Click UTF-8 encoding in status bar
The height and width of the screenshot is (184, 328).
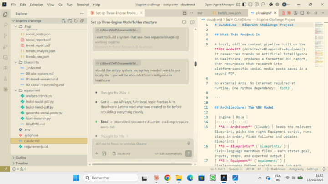[x=250, y=169]
